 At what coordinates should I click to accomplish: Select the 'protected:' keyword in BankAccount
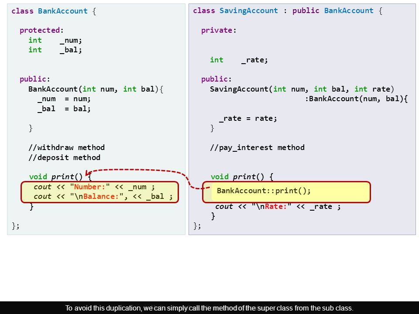pos(41,30)
